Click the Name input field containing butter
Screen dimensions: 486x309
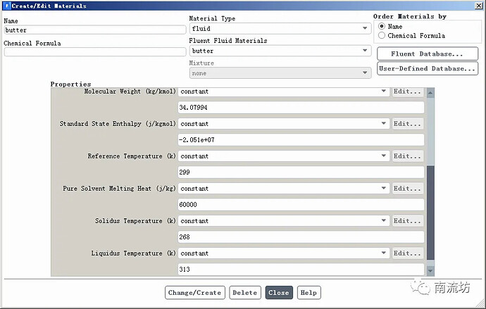point(95,30)
